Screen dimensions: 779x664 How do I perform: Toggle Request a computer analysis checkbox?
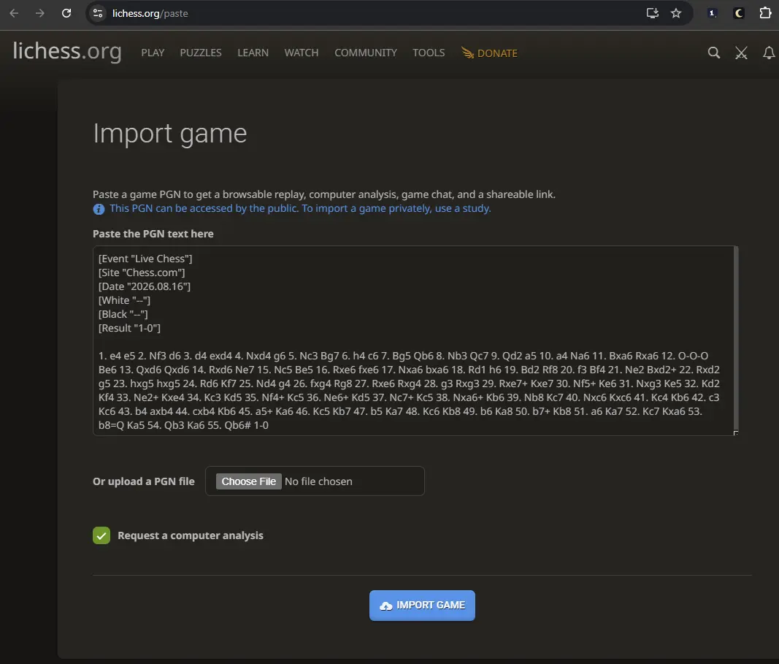click(101, 535)
